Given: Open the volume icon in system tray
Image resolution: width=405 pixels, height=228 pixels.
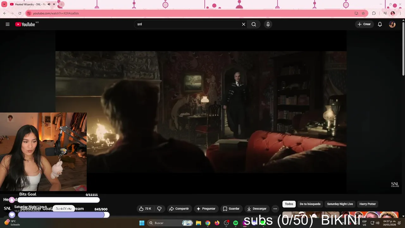Looking at the screenshot, I should (377, 223).
